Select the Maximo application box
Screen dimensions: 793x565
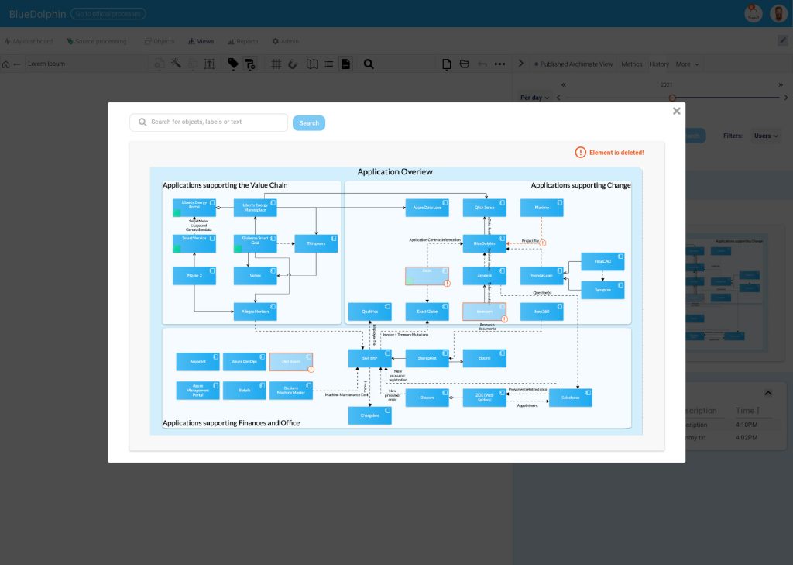(x=541, y=208)
